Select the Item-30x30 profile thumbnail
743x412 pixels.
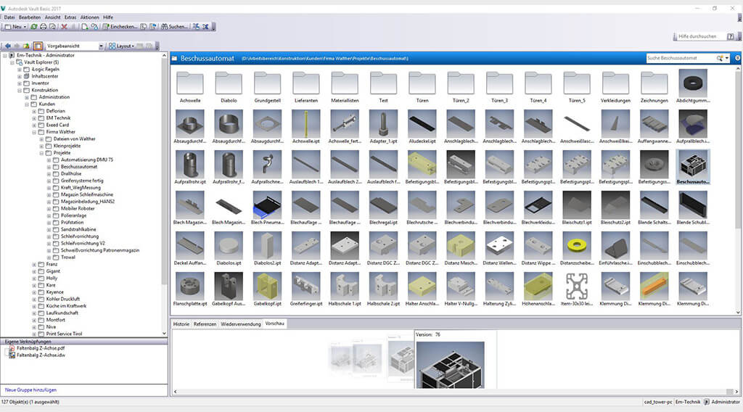pyautogui.click(x=577, y=285)
